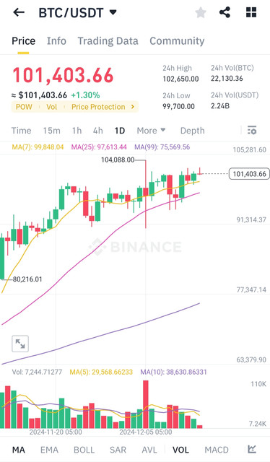The height and width of the screenshot is (462, 270).
Task: Tap the tallest red volume bar
Action: point(146,404)
